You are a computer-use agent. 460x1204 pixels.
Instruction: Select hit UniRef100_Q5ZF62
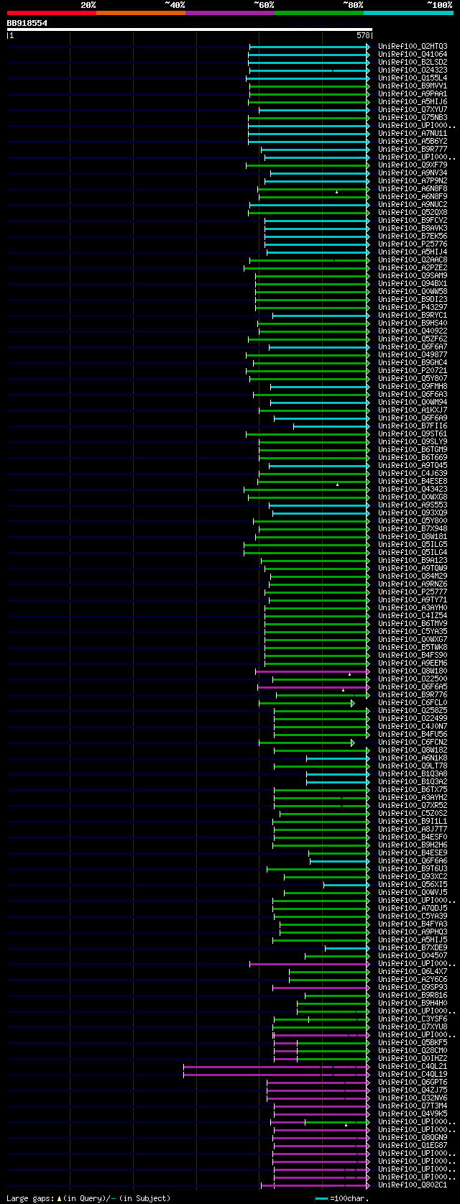tap(413, 339)
